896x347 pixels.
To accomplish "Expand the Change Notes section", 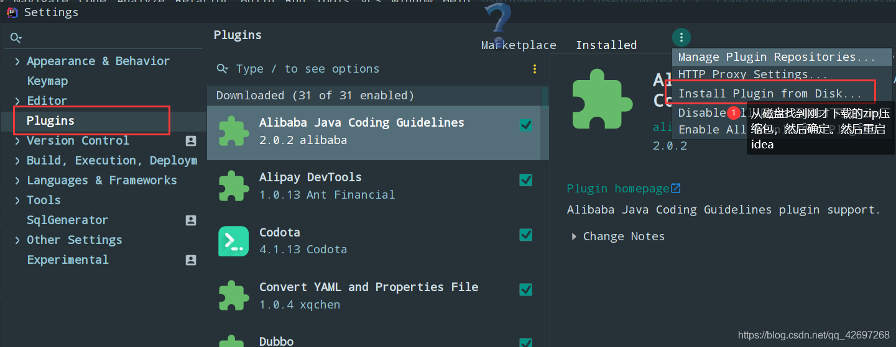I will tap(574, 237).
